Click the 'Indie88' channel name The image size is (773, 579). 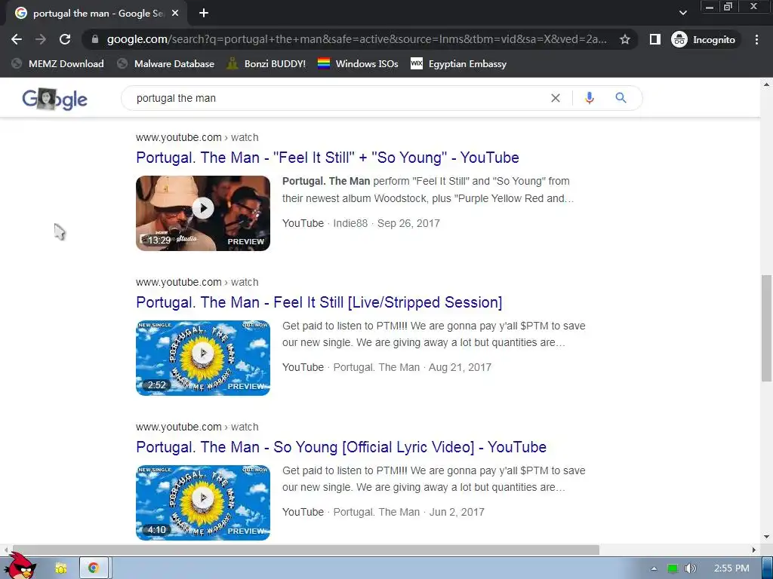350,223
